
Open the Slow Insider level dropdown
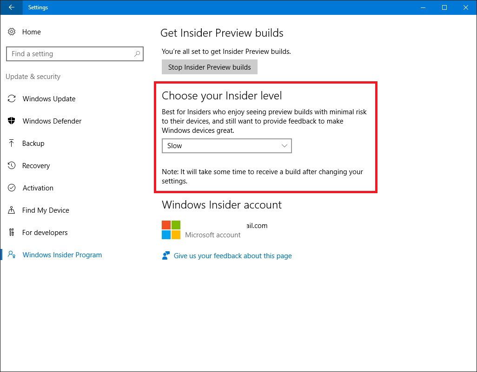pyautogui.click(x=226, y=146)
